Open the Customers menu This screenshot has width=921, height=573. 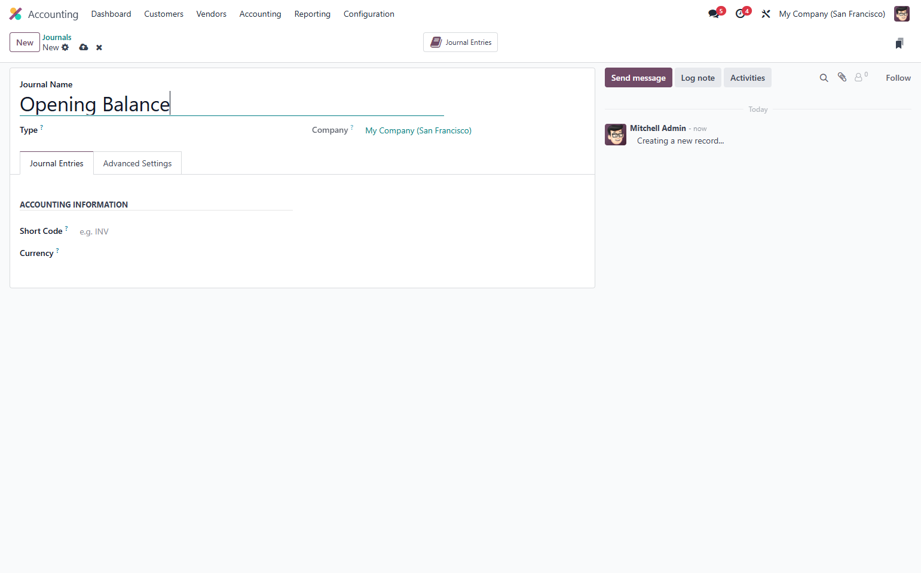pyautogui.click(x=164, y=14)
